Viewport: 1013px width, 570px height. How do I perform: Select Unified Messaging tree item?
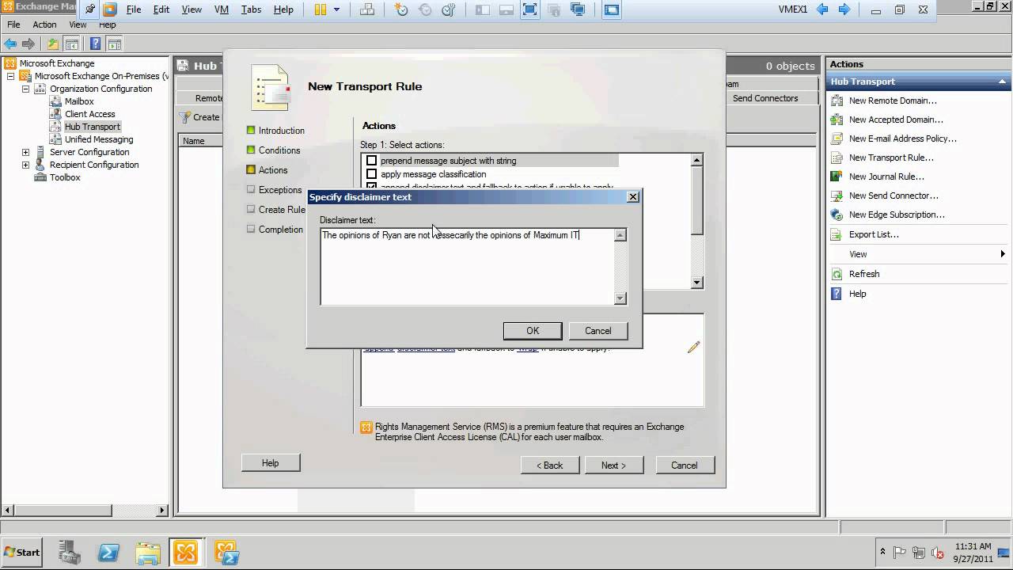pyautogui.click(x=99, y=139)
